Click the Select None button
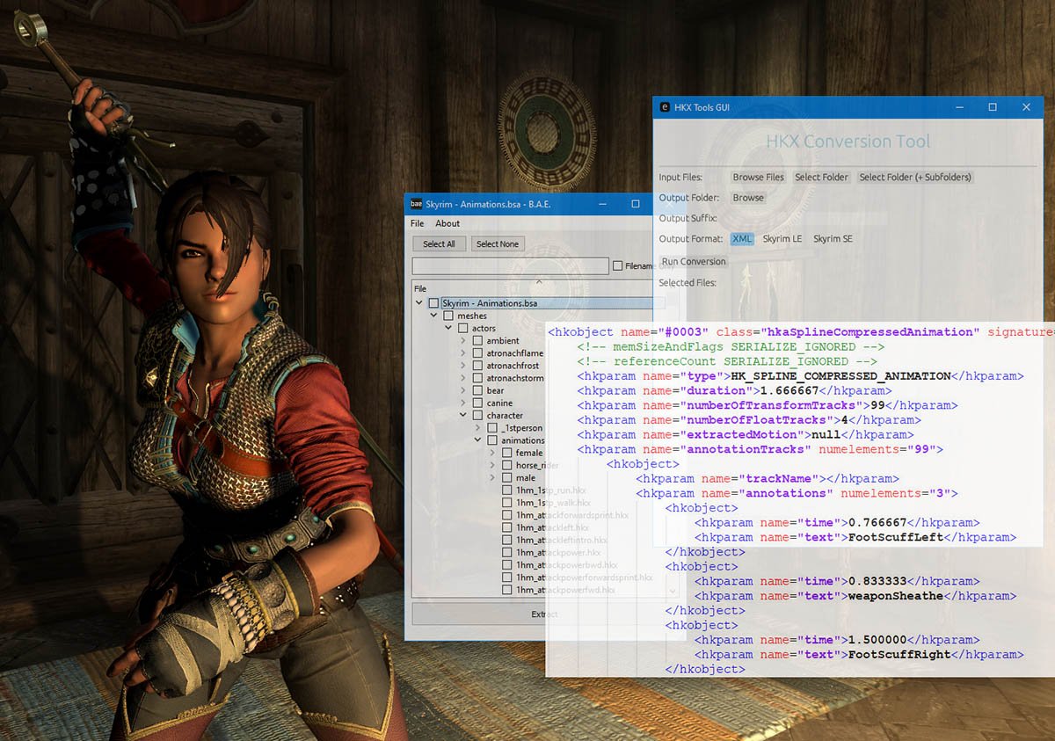This screenshot has width=1055, height=741. tap(498, 243)
